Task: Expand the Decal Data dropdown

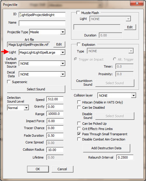Action: click(x=63, y=74)
